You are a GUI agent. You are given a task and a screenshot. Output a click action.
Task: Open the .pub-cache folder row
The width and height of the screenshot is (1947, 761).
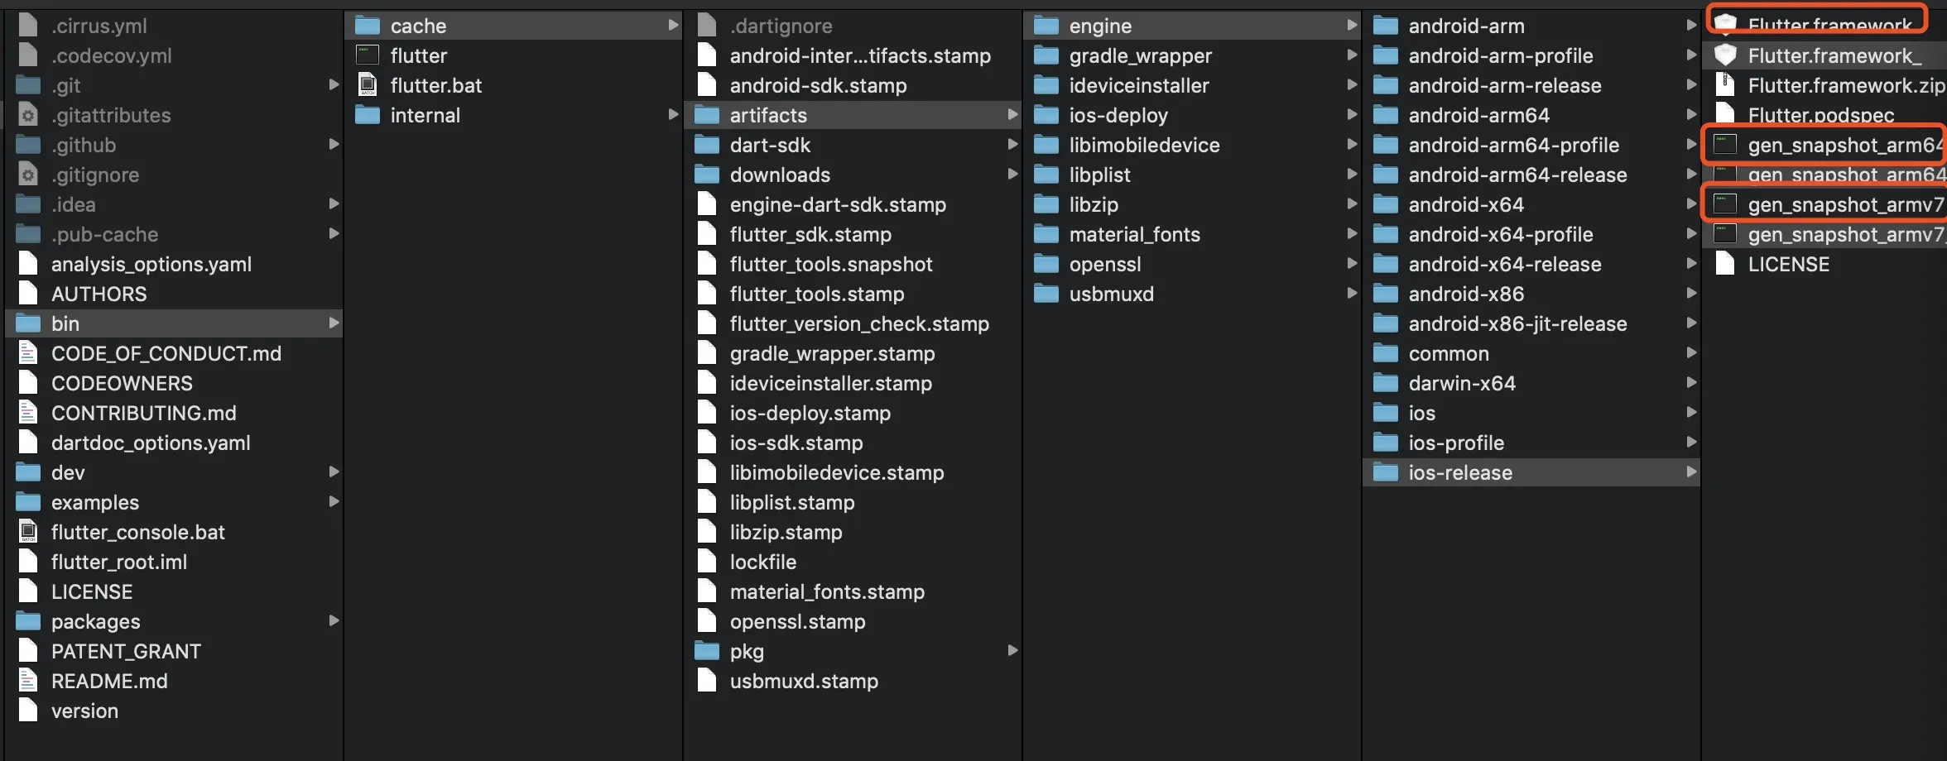click(174, 234)
